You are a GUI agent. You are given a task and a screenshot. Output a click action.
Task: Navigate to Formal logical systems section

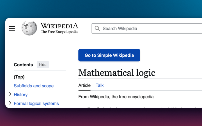pyautogui.click(x=36, y=104)
